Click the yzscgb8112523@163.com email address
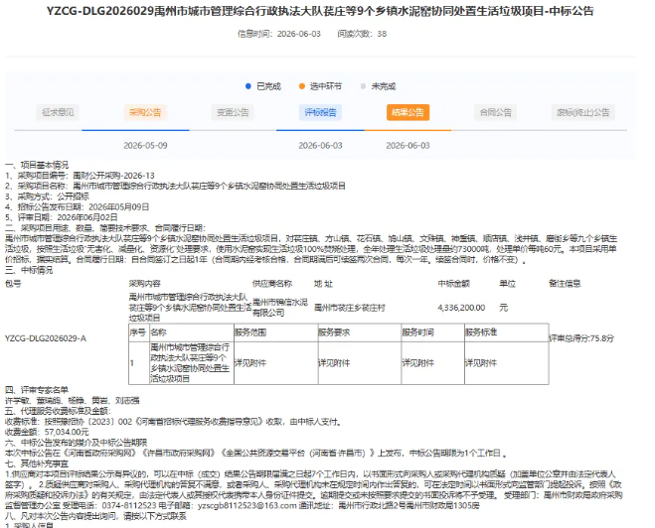Viewport: 655px width, 528px height. click(247, 506)
